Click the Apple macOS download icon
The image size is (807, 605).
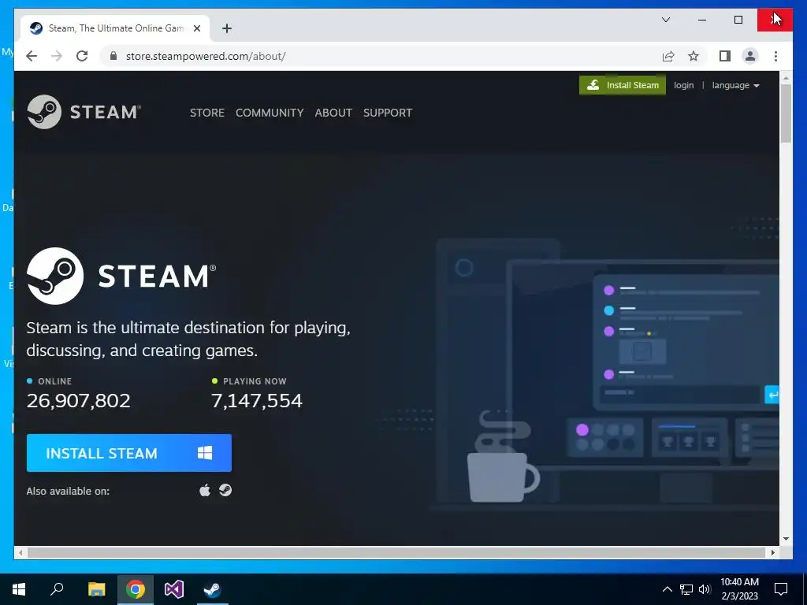[x=205, y=490]
